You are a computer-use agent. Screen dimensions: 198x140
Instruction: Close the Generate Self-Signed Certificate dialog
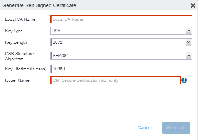[193, 5]
